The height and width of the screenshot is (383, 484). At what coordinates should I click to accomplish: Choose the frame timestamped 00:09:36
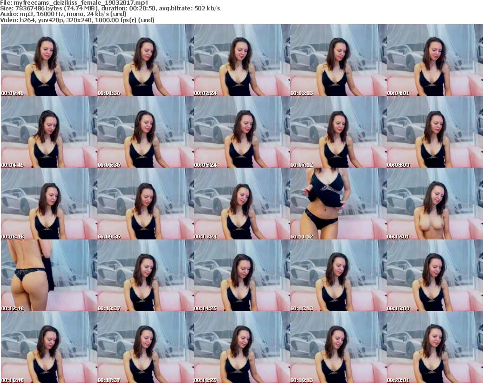(146, 204)
